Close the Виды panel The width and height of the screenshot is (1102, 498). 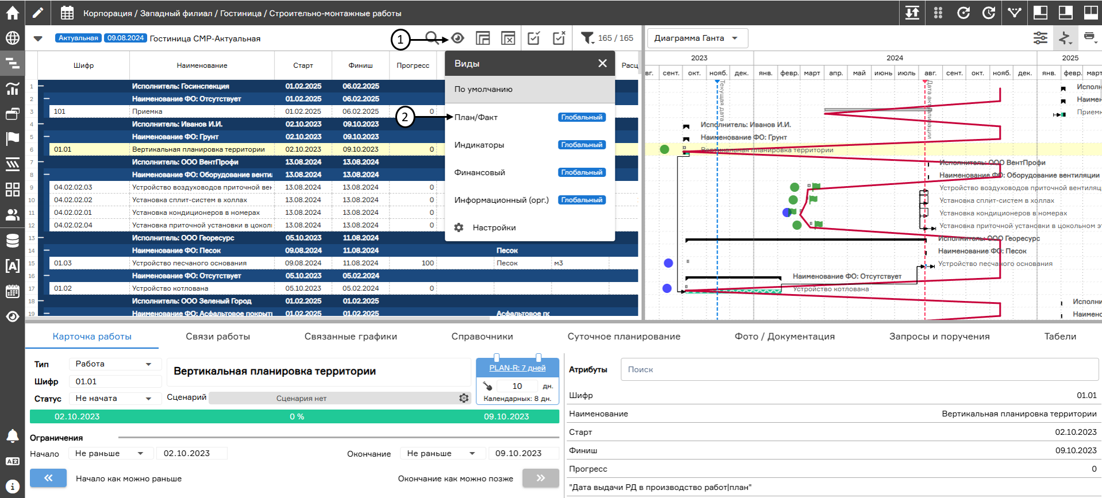pyautogui.click(x=602, y=63)
